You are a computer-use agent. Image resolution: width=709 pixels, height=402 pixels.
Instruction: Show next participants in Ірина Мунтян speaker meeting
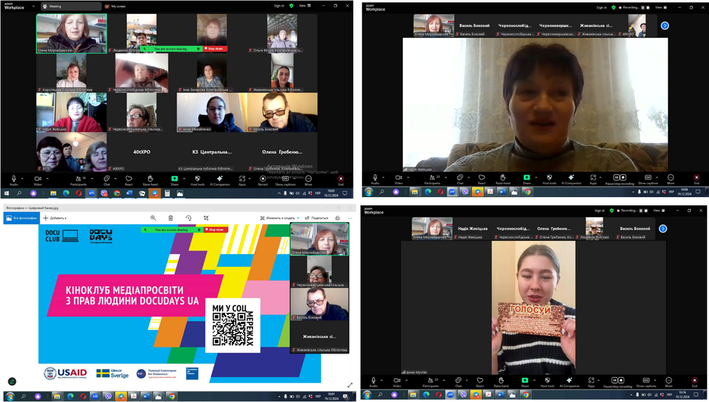tap(663, 228)
